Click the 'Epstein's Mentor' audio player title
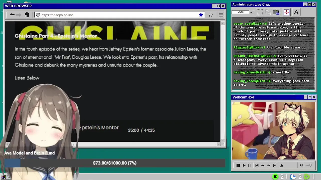 tap(99, 127)
